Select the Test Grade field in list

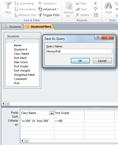[x=21, y=66]
